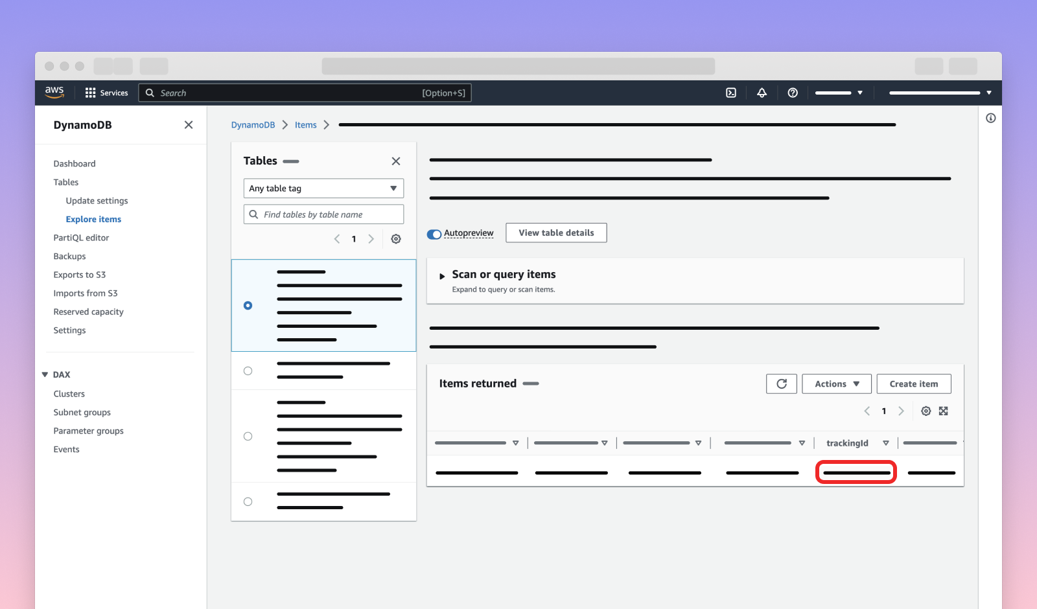Screen dimensions: 1037x609
Task: Go to next page of returned items
Action: pyautogui.click(x=901, y=411)
